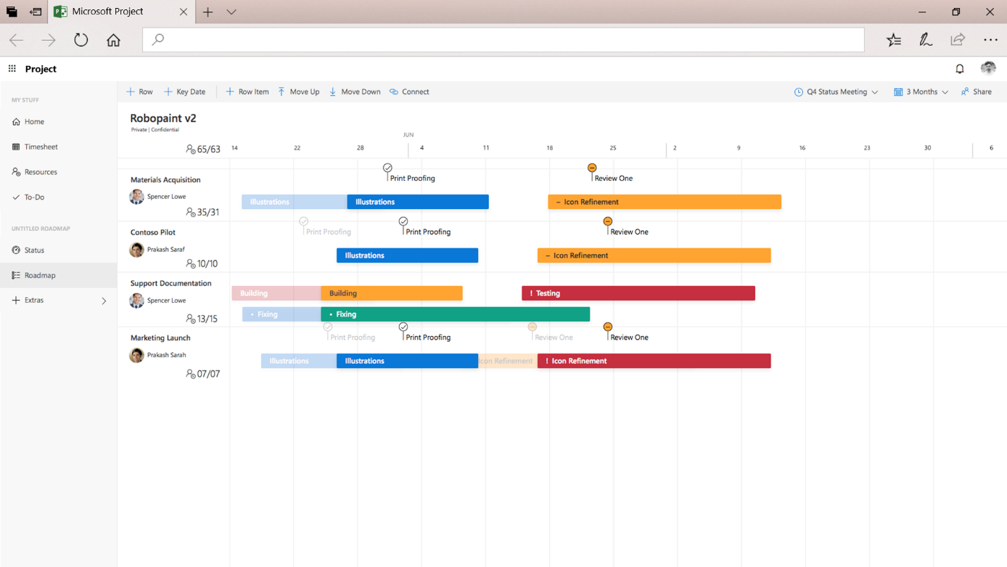Open a new browser tab
The height and width of the screenshot is (567, 1007).
[x=207, y=12]
